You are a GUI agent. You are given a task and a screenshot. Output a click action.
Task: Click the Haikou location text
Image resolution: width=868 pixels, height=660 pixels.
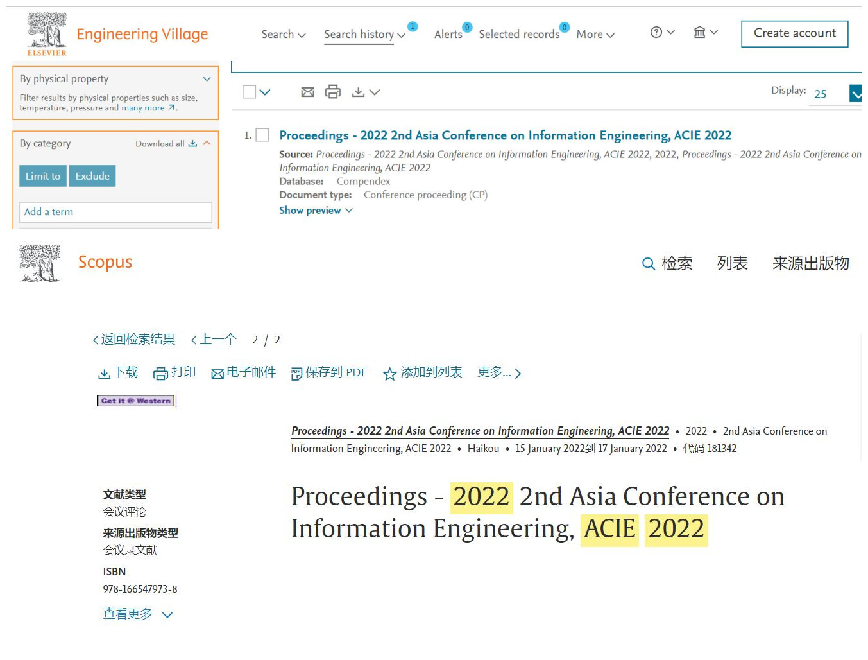pyautogui.click(x=483, y=448)
